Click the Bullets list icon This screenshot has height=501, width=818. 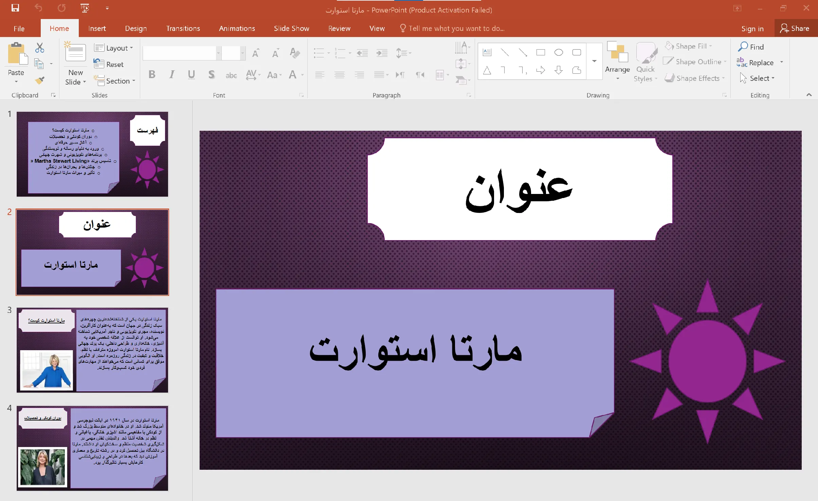[319, 53]
